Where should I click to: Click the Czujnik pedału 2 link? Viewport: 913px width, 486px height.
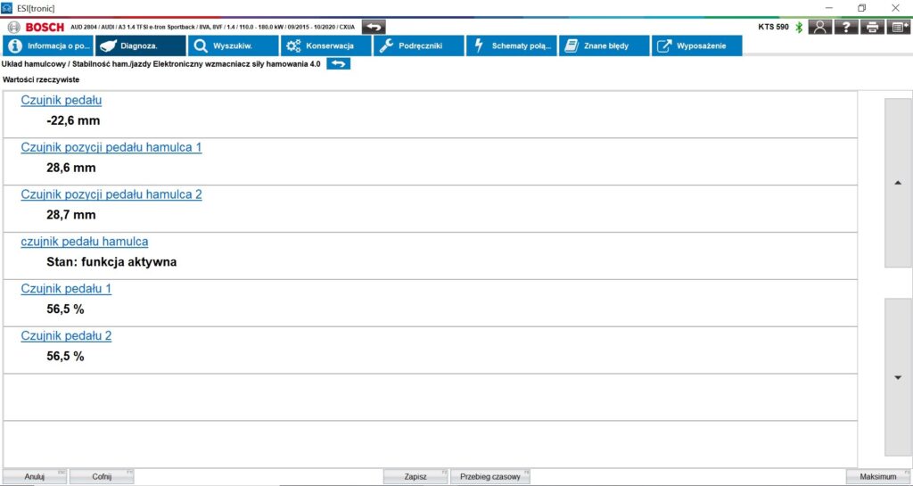pyautogui.click(x=66, y=336)
